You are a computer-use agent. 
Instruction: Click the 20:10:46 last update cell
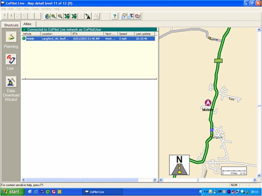(x=141, y=39)
